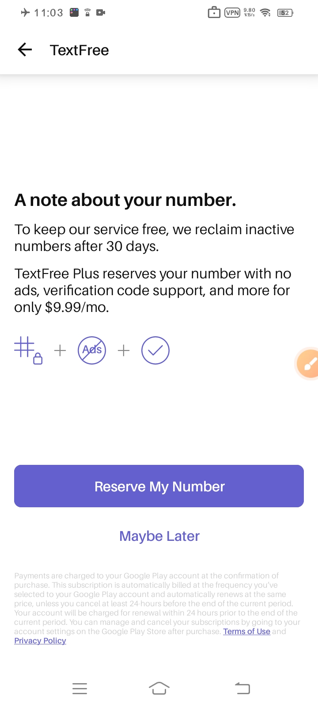Tap the work profile briefcase status icon
318x707 pixels.
214,13
